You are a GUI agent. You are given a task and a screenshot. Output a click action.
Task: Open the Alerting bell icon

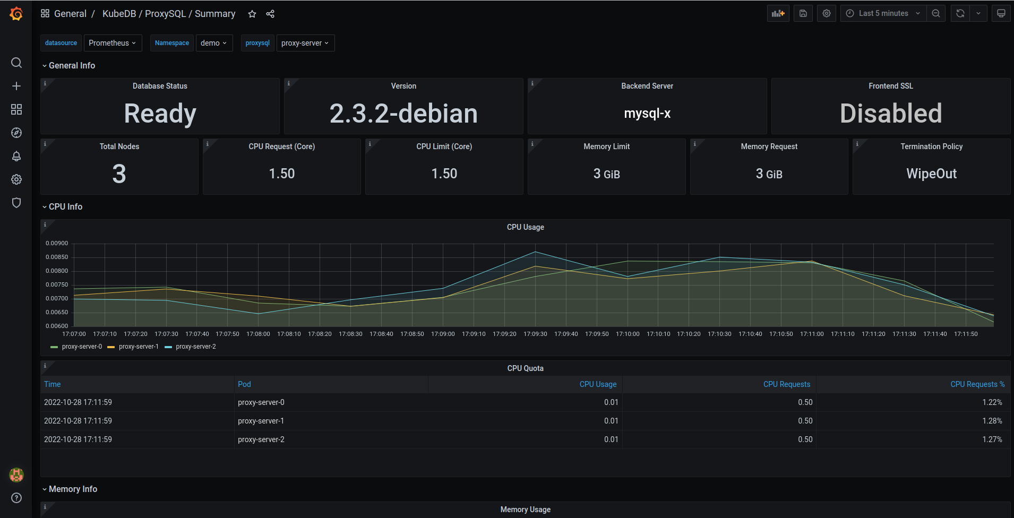pos(16,156)
